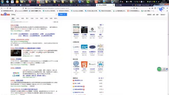The width and height of the screenshot is (169, 95).
Task: Click the blue Baidu search button
Action: (x=63, y=15)
